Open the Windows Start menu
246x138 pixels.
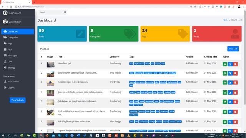(3, 135)
